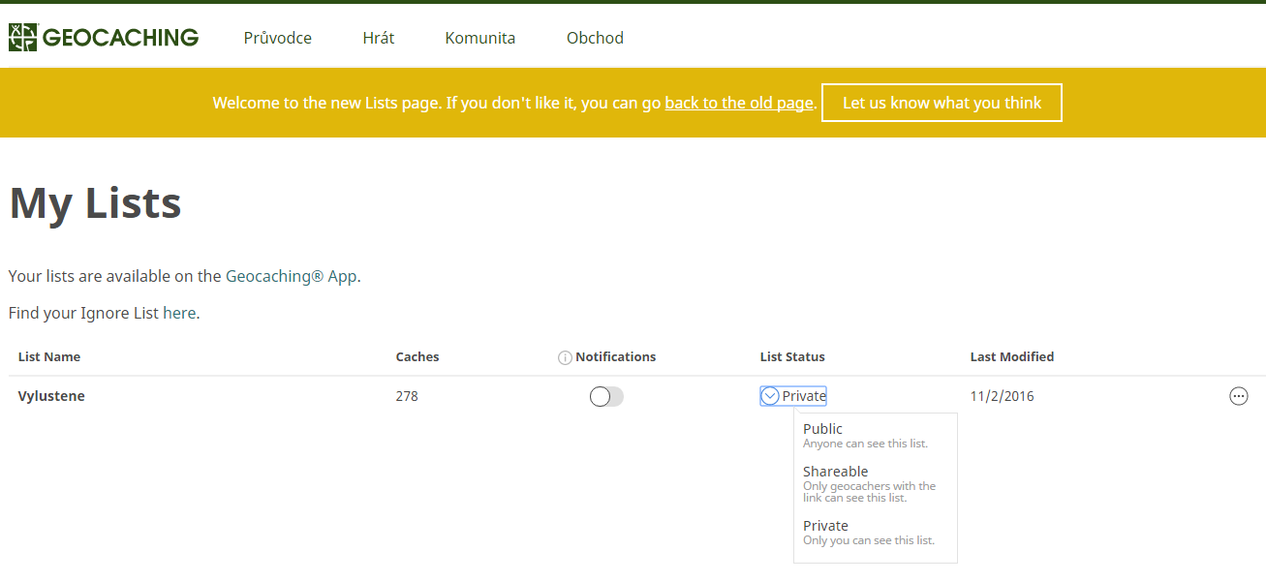This screenshot has width=1266, height=582.
Task: Click Let us know what you think
Action: coord(942,103)
